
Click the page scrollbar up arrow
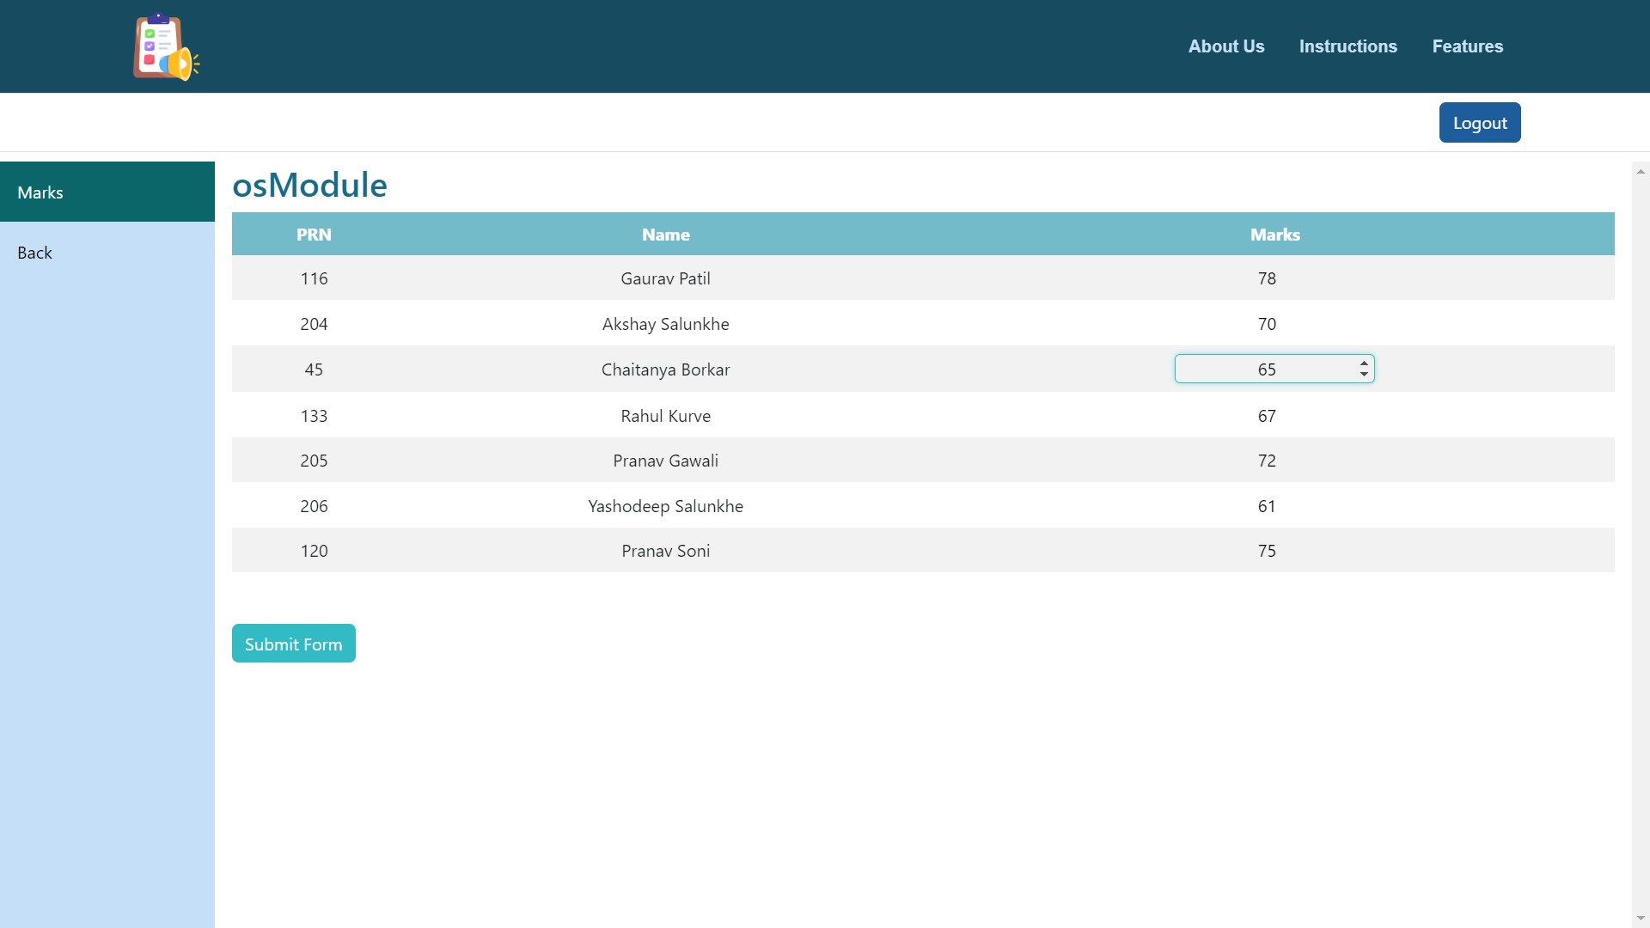[x=1641, y=171]
